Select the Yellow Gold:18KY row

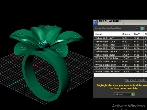(120, 48)
